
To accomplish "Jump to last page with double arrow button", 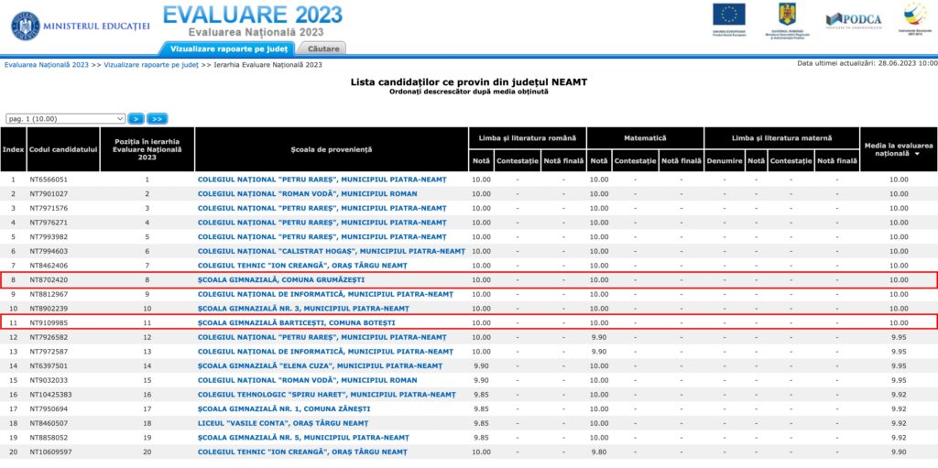I will tap(157, 118).
